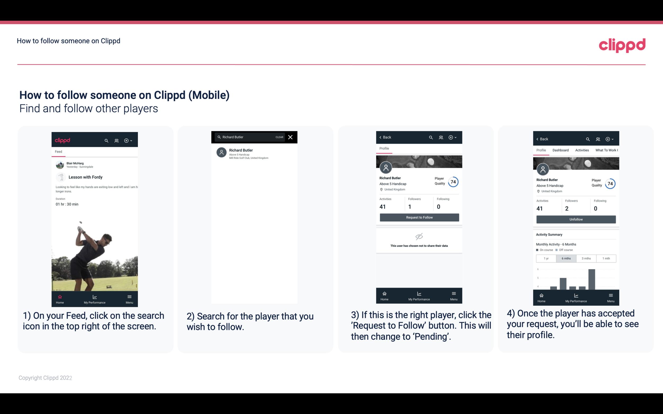This screenshot has width=663, height=414.
Task: Click the clear X icon in search bar
Action: [x=291, y=137]
